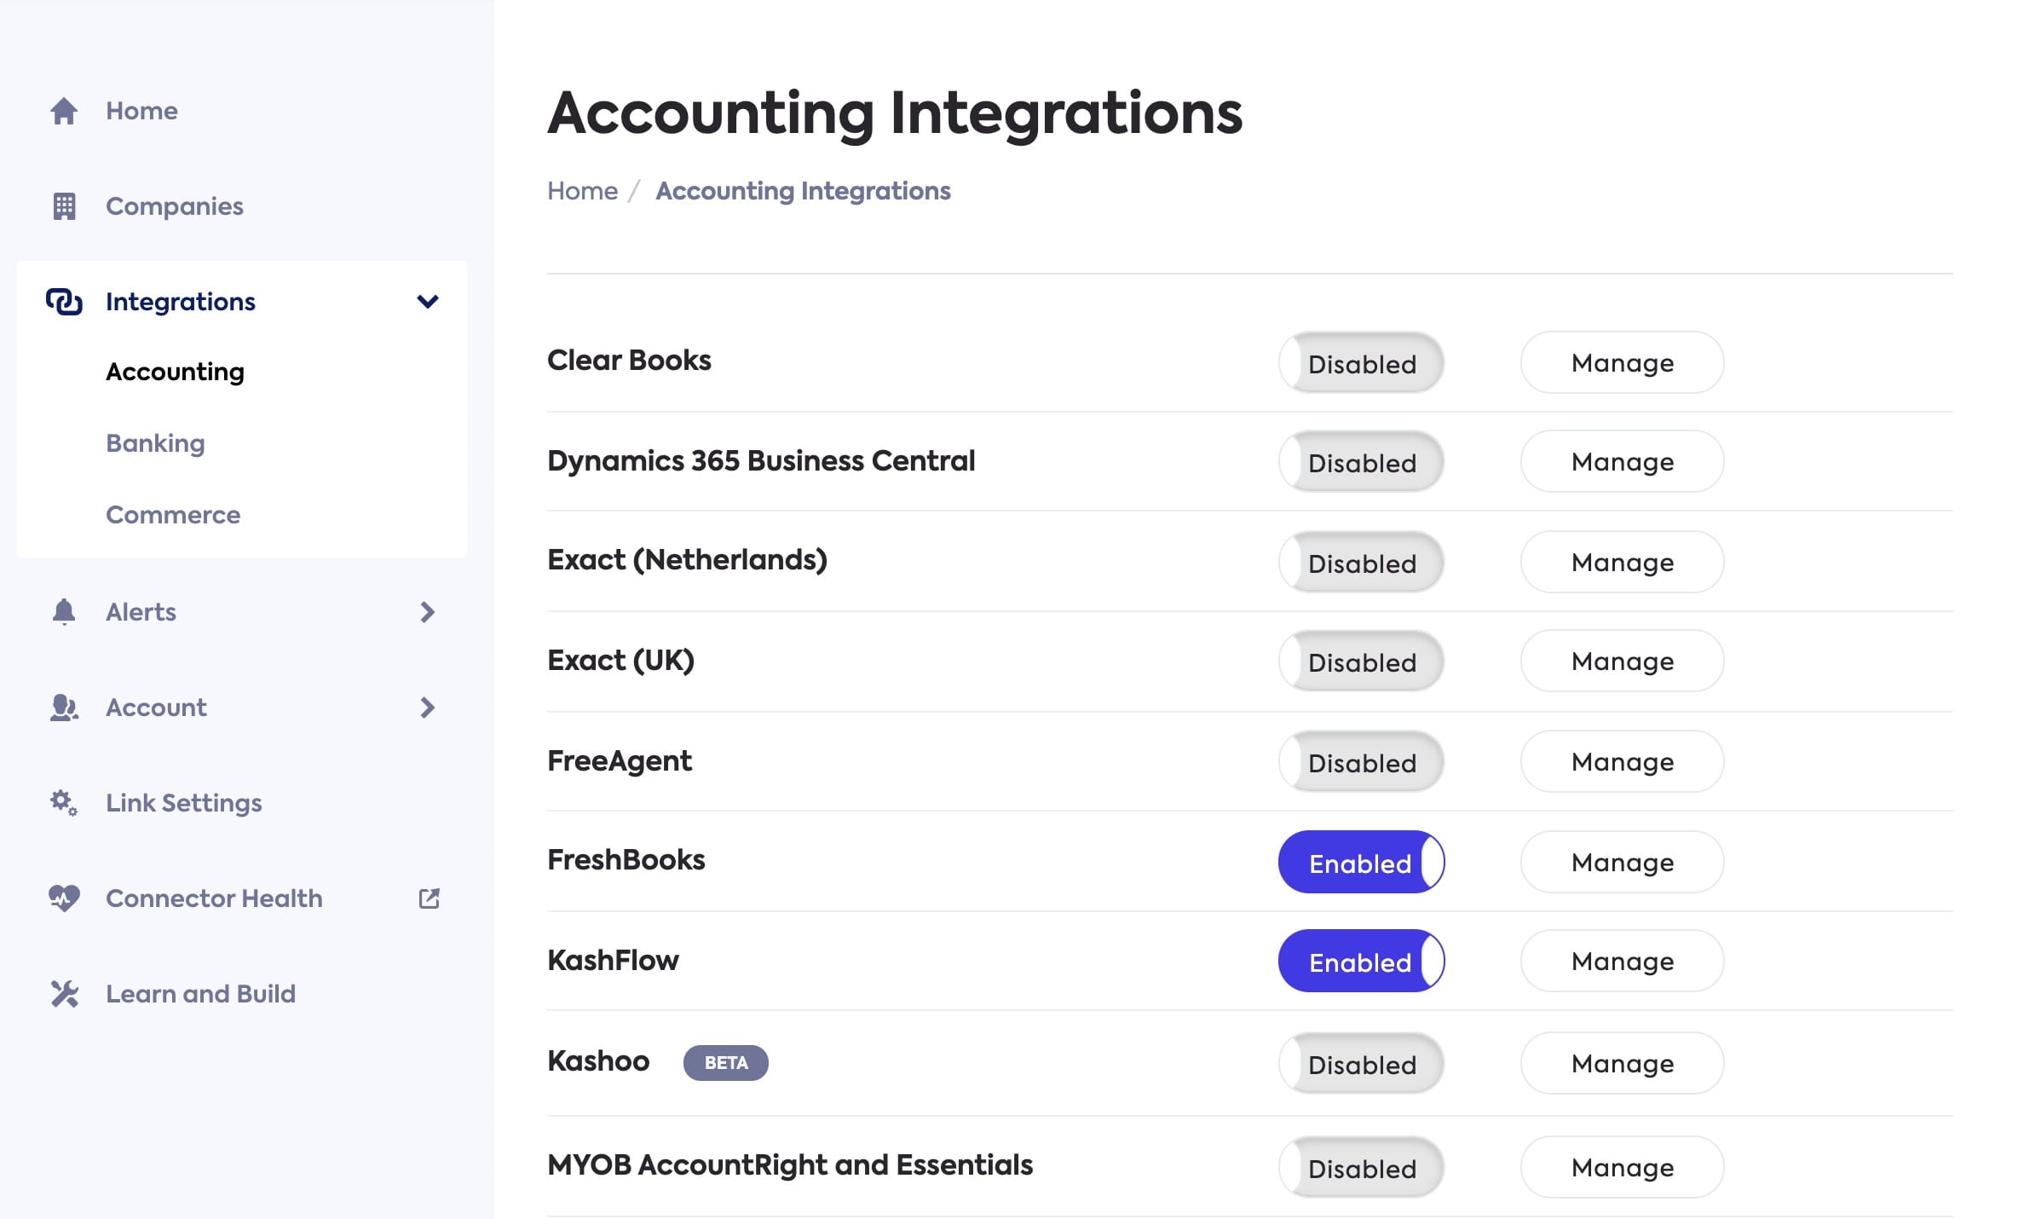Toggle MYOB AccountRight and Essentials switch
This screenshot has height=1219, width=2030.
point(1361,1168)
